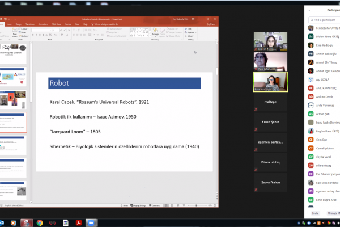340x227 pixels.
Task: Toggle Bold formatting
Action: pos(33,35)
